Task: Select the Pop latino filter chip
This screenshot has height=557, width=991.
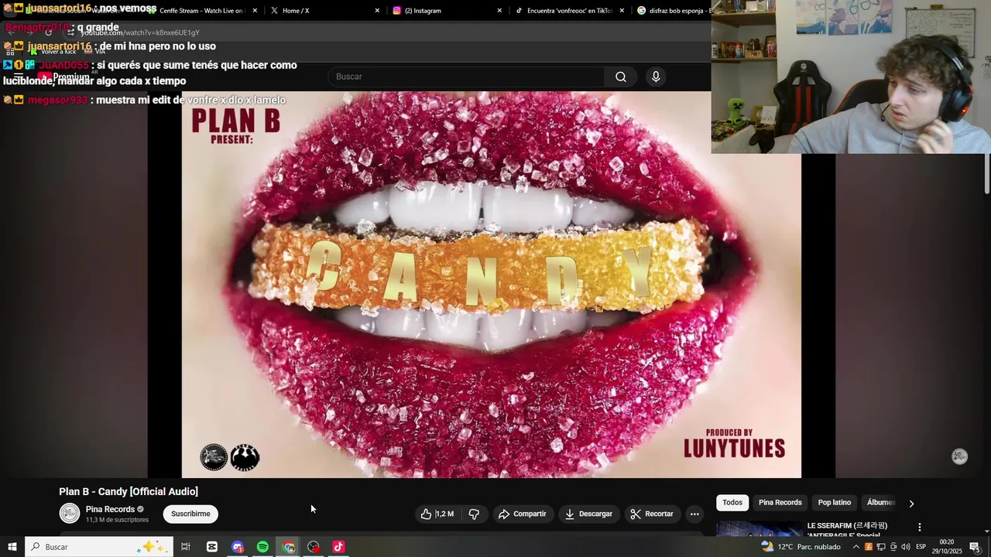Action: [835, 503]
